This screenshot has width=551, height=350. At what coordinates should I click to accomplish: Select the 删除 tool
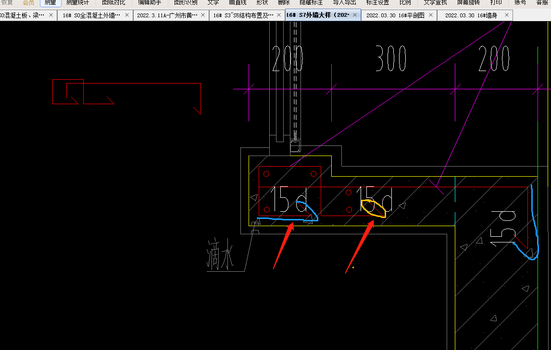(x=284, y=2)
